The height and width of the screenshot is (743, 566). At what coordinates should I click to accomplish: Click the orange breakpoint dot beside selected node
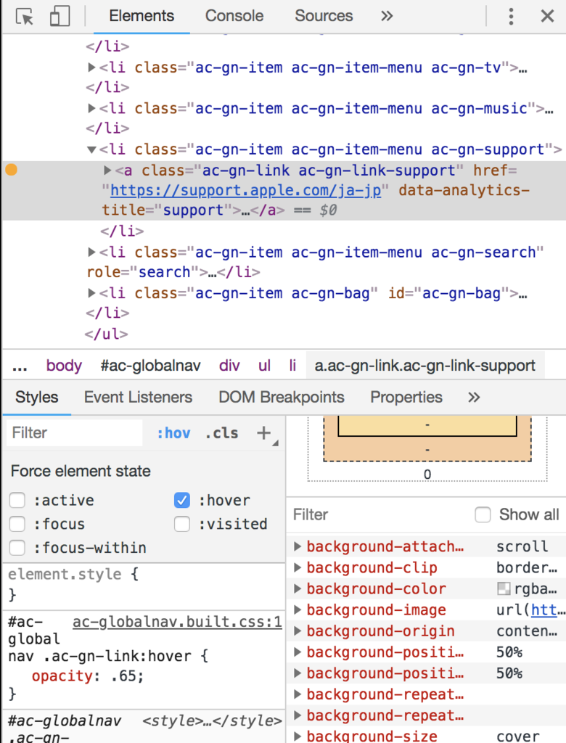[12, 169]
